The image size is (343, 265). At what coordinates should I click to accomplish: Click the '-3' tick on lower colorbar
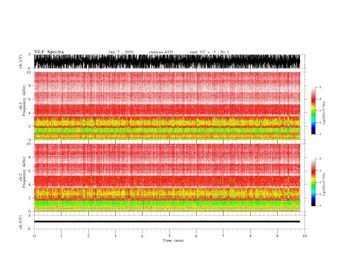(320, 159)
